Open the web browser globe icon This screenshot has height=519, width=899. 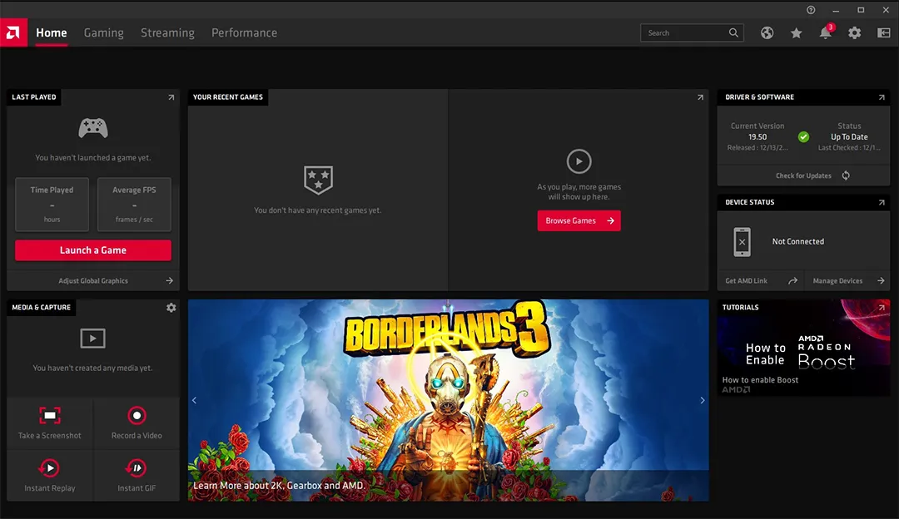tap(767, 33)
